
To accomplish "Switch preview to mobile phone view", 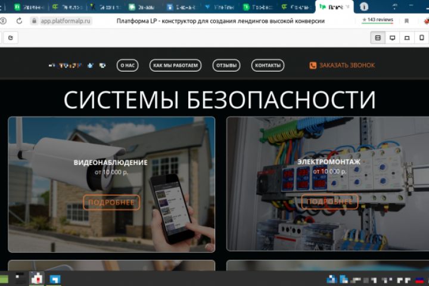I will click(x=422, y=38).
